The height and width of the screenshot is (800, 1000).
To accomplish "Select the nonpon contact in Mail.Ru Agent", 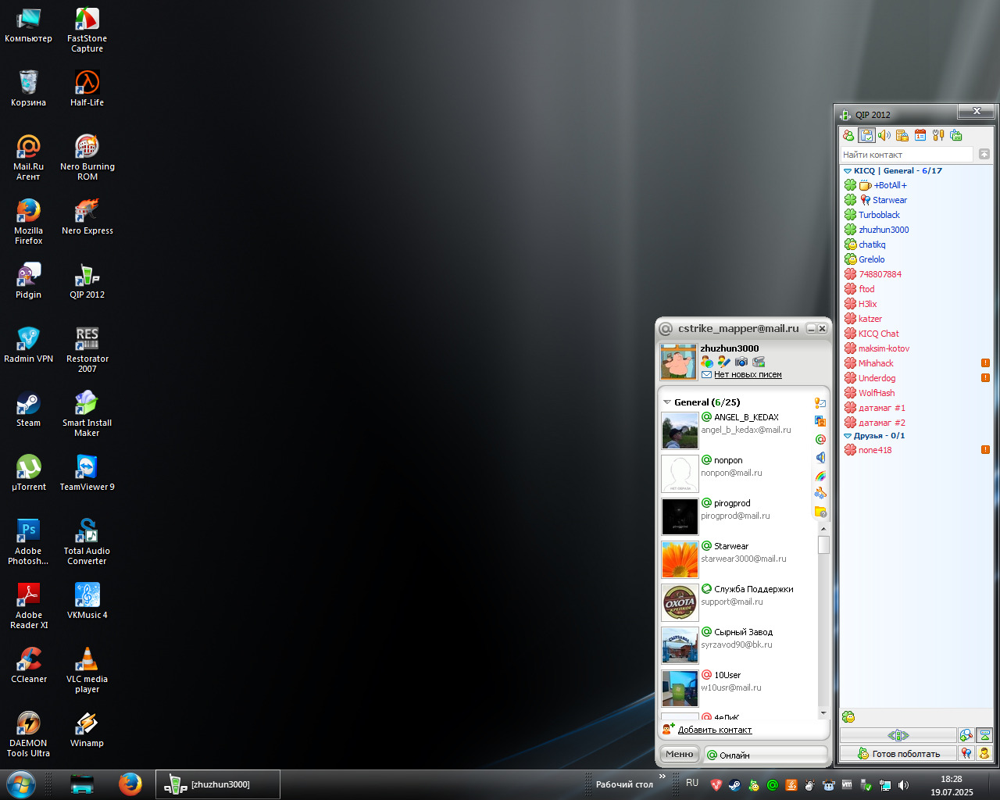I will 736,473.
